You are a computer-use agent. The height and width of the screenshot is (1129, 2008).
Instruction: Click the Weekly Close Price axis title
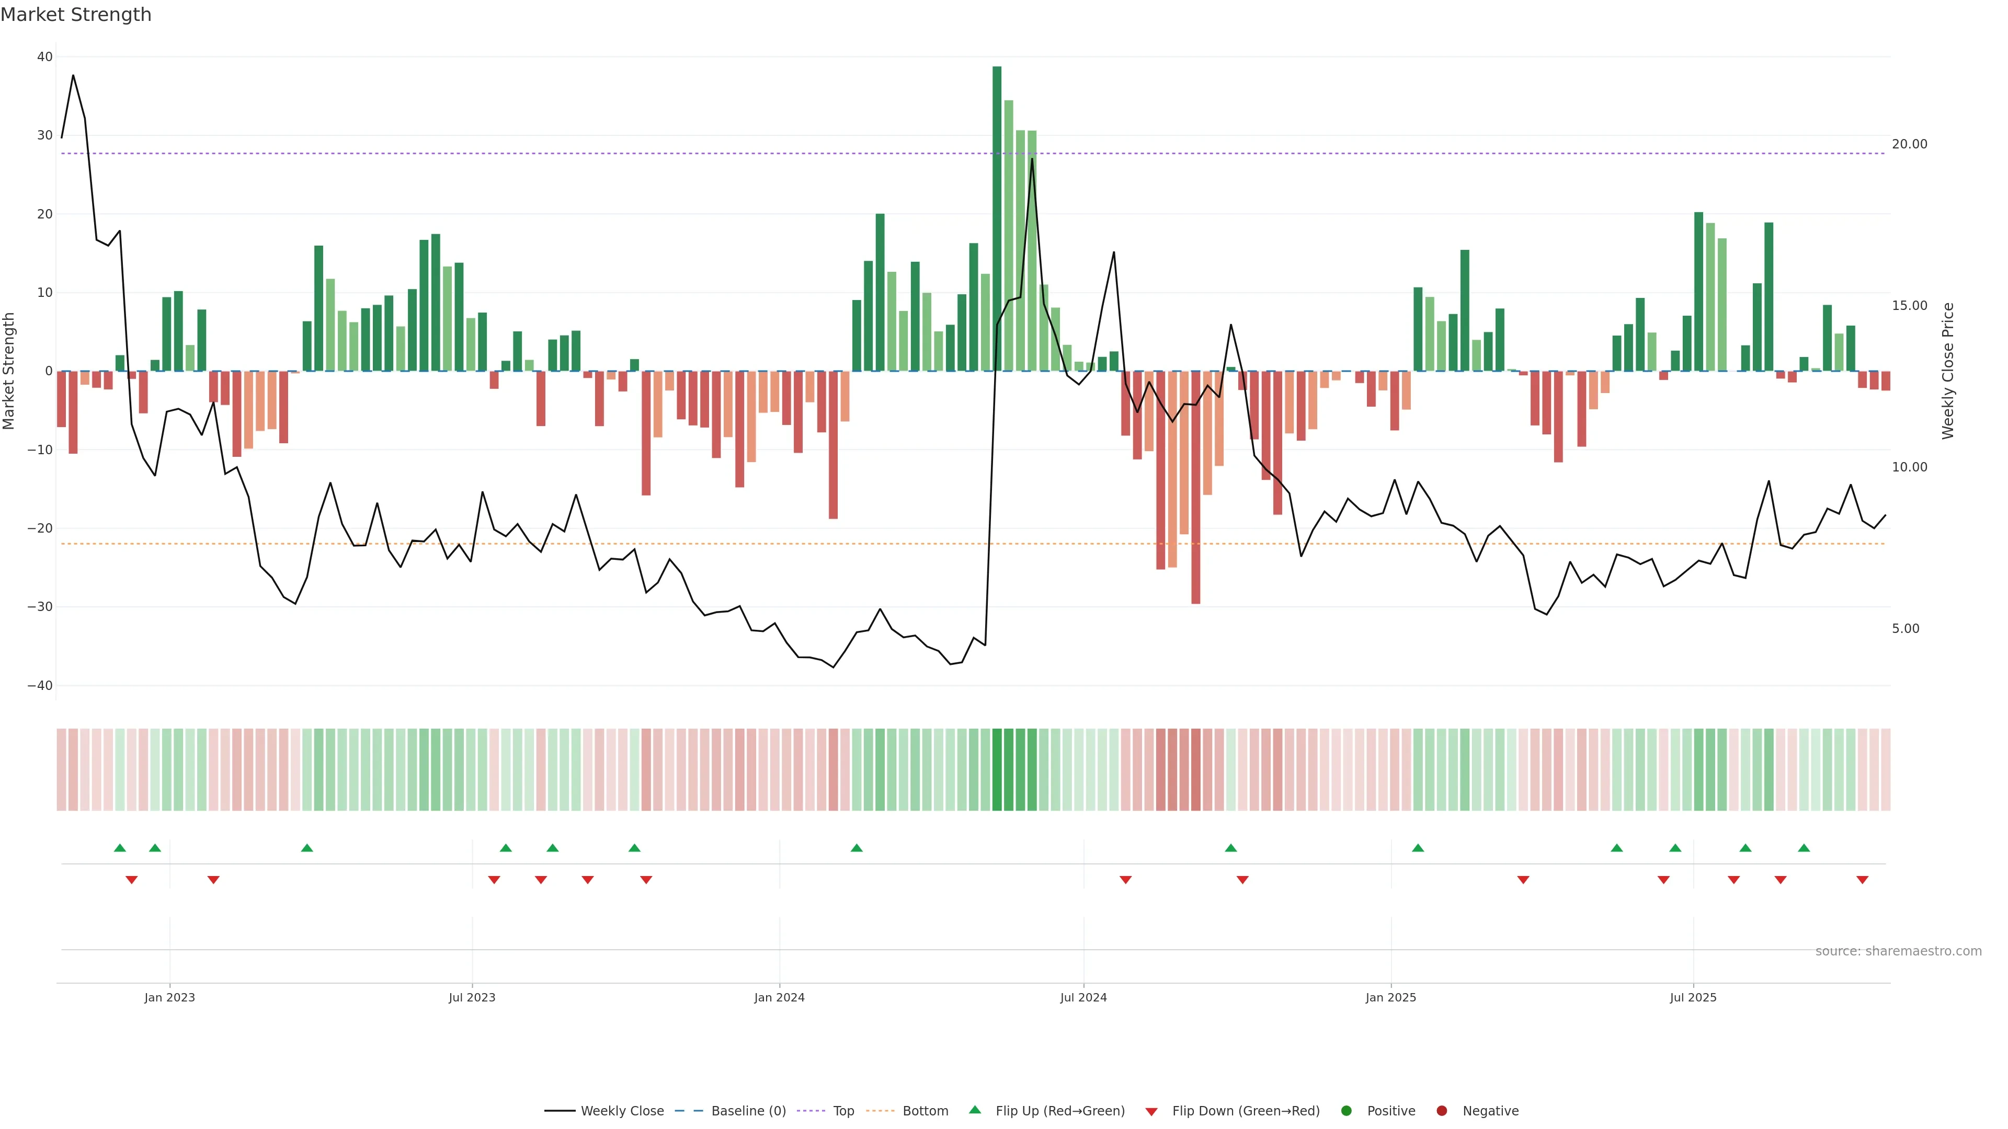coord(1948,371)
